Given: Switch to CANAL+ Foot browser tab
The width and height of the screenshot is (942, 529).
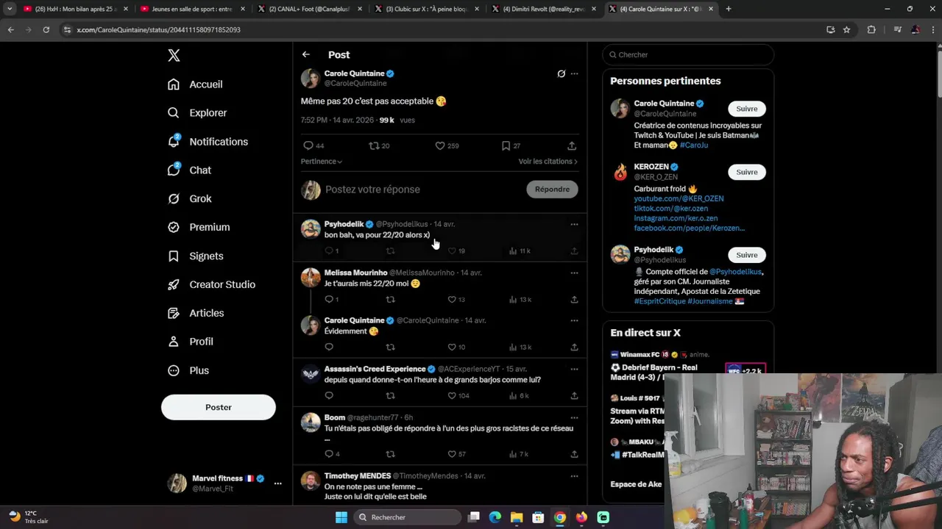Looking at the screenshot, I should point(309,9).
